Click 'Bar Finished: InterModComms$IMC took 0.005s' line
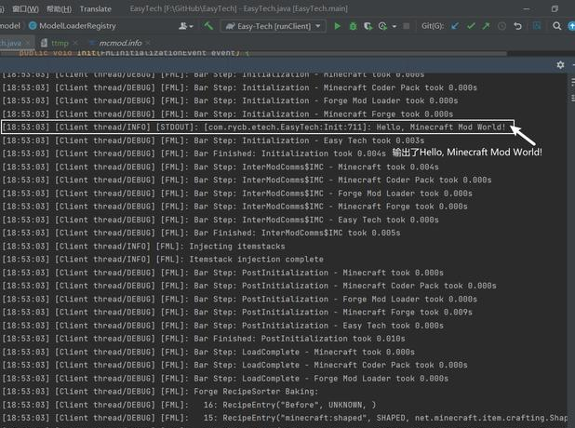Screen dimensions: 575x428 [201, 233]
